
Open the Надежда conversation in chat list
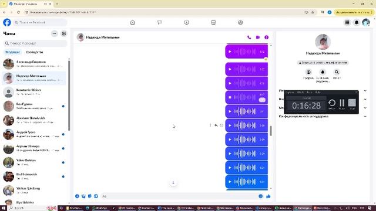[34, 78]
